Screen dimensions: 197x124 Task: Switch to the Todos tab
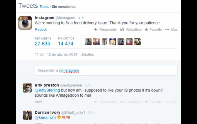44,7
